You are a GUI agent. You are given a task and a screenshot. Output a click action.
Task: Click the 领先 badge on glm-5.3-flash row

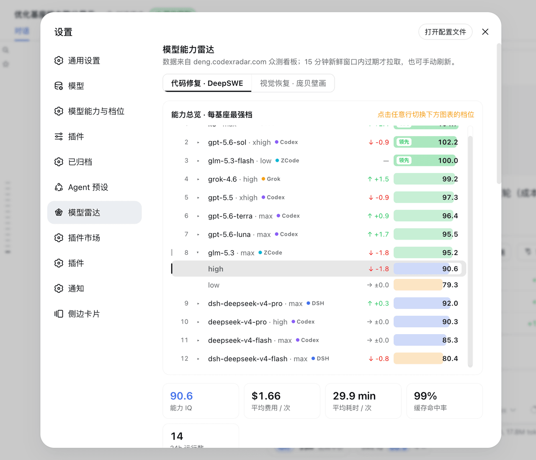click(x=404, y=161)
